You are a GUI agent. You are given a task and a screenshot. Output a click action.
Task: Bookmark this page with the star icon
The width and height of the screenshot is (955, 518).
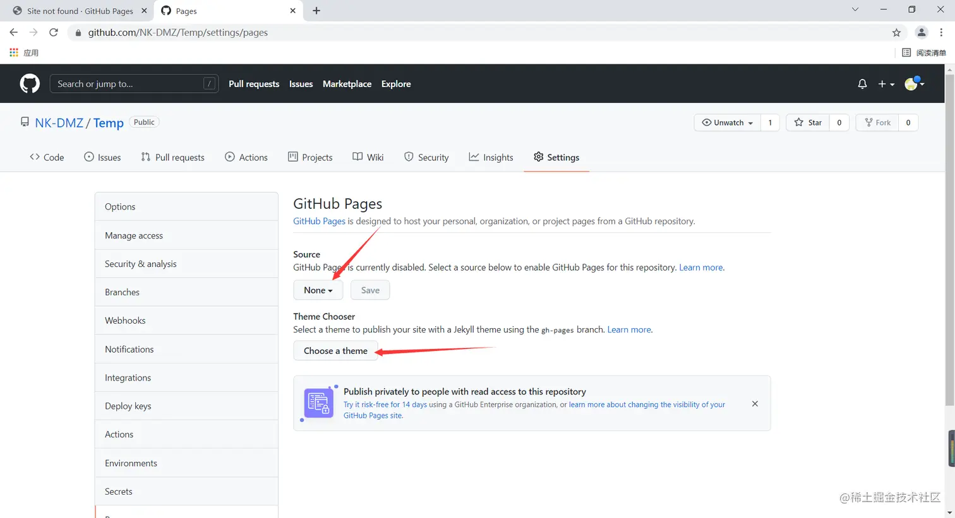896,33
